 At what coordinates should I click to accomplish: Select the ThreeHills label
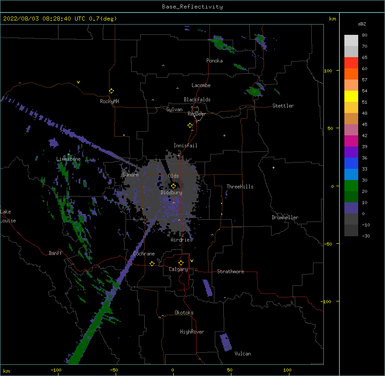coord(240,187)
